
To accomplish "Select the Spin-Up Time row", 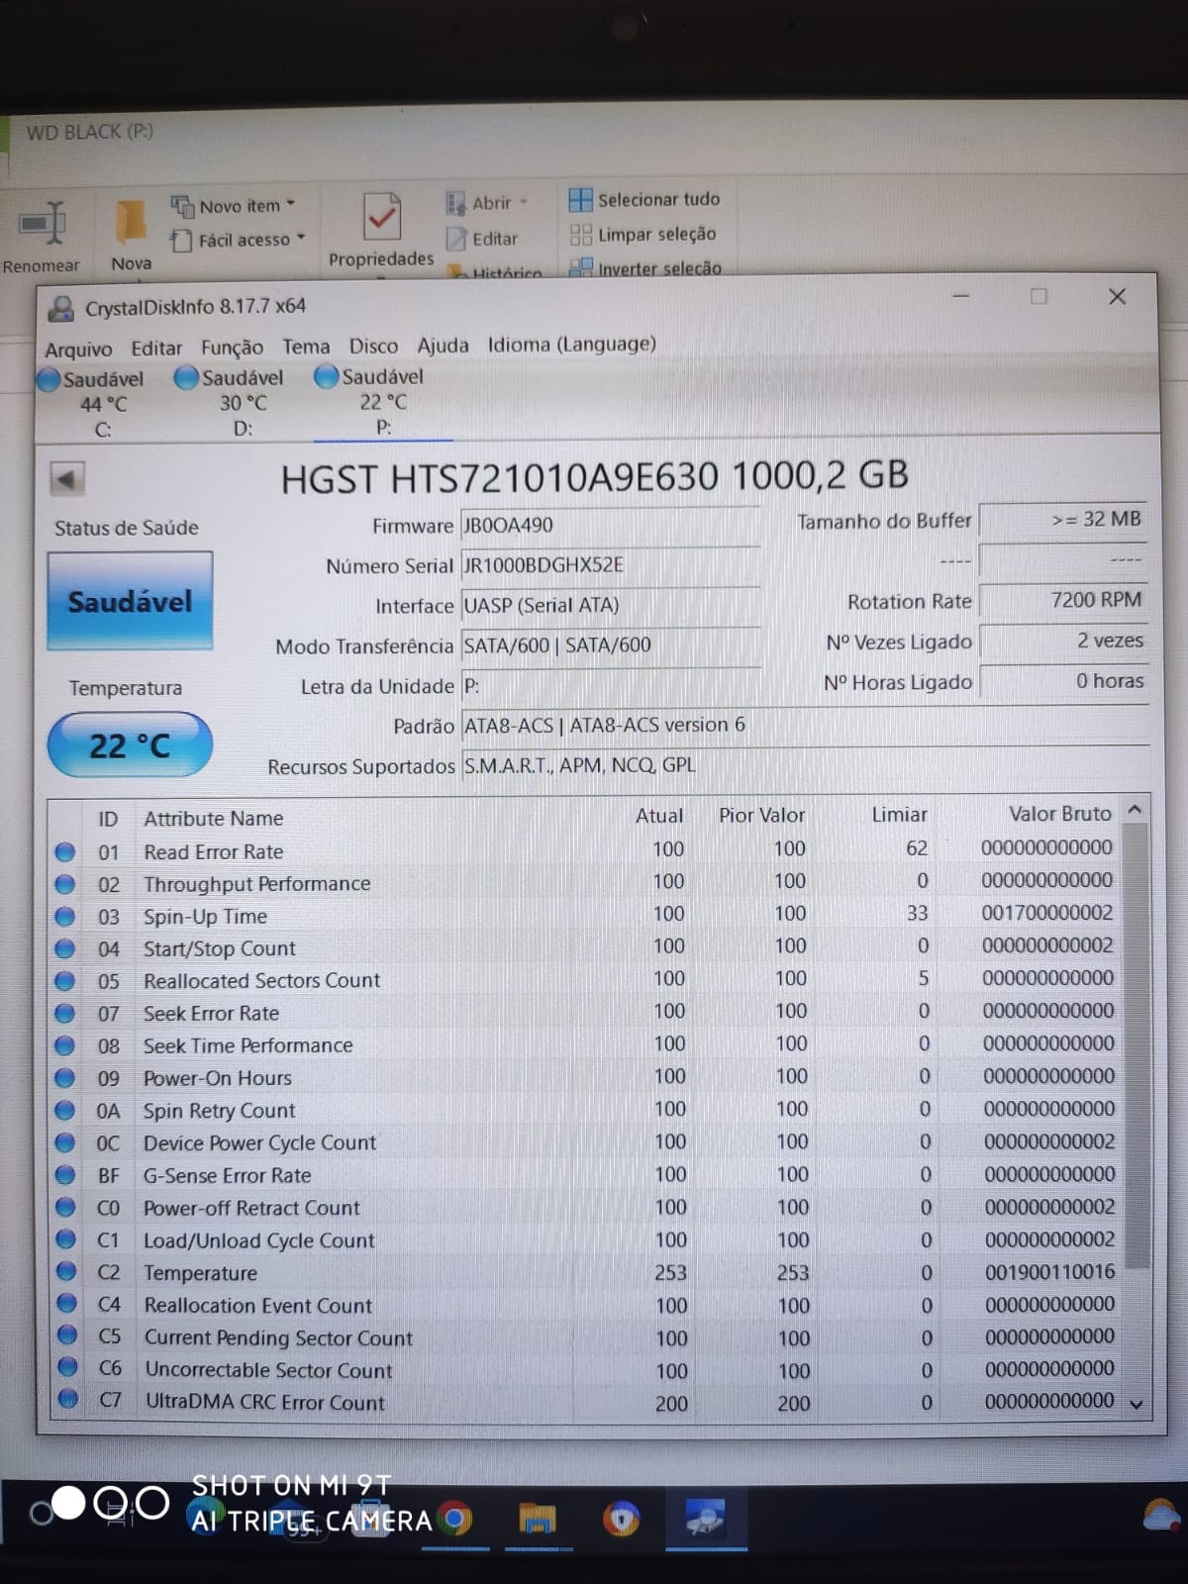I will click(586, 915).
